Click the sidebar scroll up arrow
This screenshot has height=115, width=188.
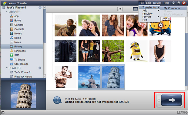tap(45, 8)
